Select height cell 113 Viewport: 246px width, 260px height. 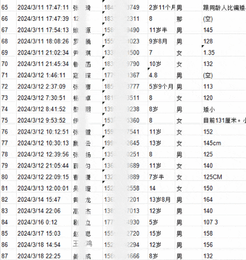(x=224, y=86)
